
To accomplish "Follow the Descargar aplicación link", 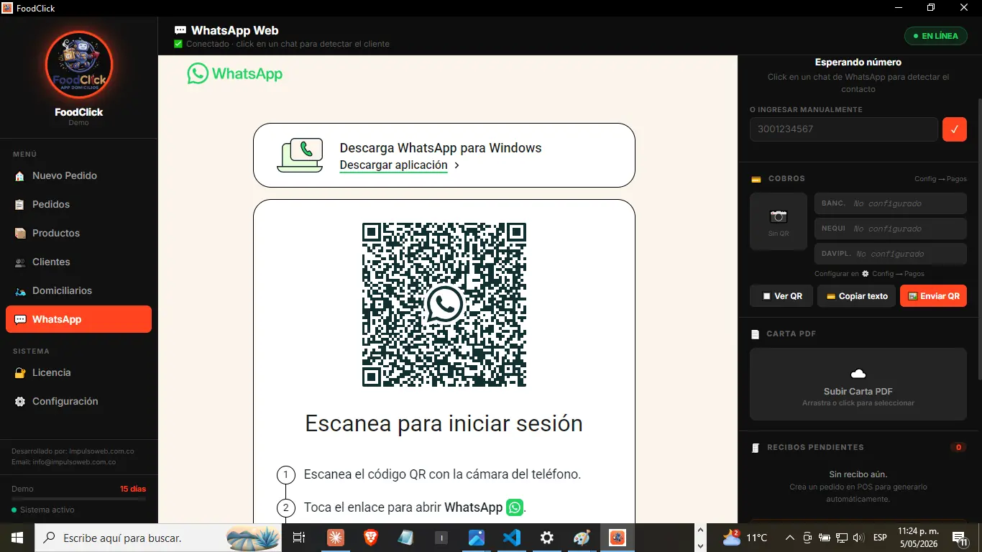I will click(x=393, y=165).
